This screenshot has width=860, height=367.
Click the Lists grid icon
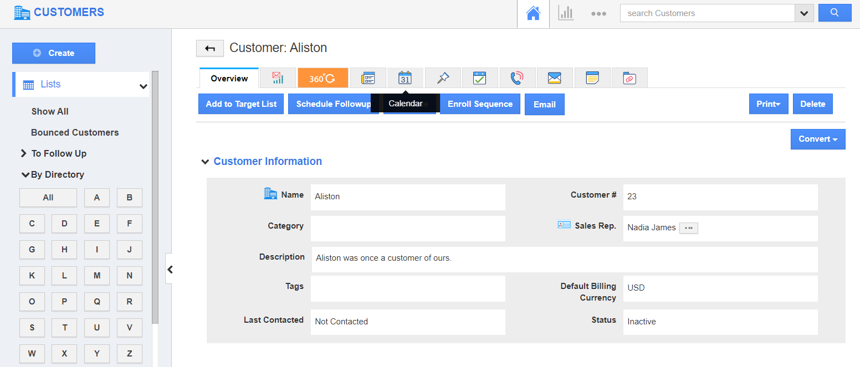[x=28, y=85]
